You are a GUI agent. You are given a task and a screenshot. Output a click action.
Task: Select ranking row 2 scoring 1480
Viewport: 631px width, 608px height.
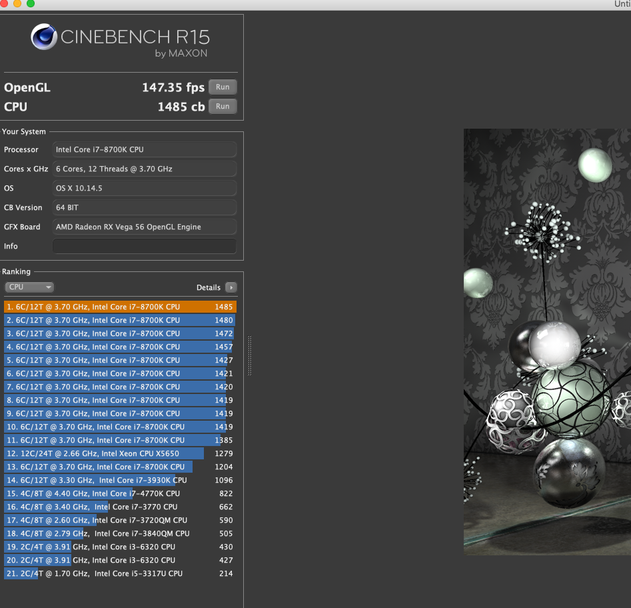(120, 320)
